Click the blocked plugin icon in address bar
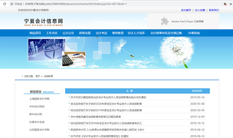The image size is (233, 138). click(224, 4)
